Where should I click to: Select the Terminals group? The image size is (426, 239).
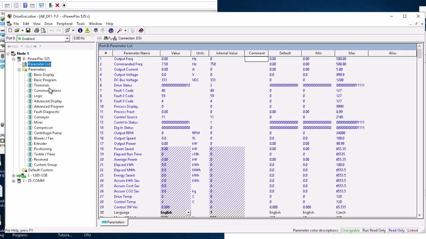(41, 85)
